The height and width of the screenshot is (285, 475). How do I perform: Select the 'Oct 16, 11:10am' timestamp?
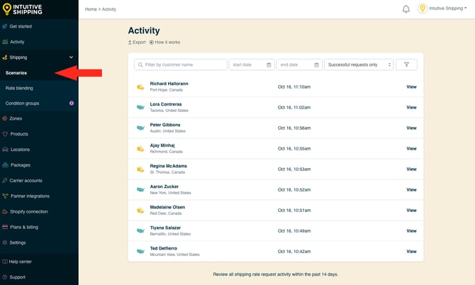tap(294, 87)
